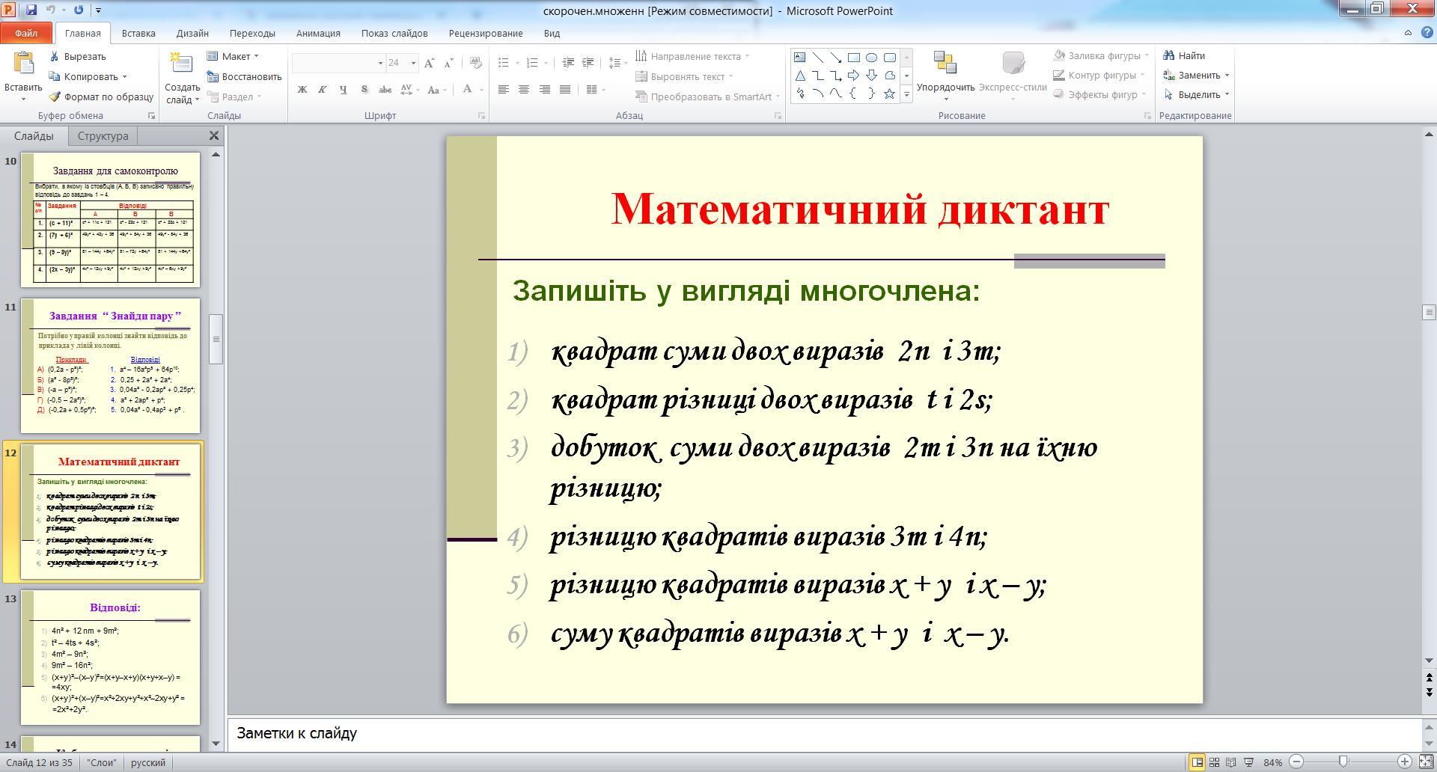Increase font size with the larger A icon
This screenshot has height=772, width=1437.
pyautogui.click(x=430, y=63)
